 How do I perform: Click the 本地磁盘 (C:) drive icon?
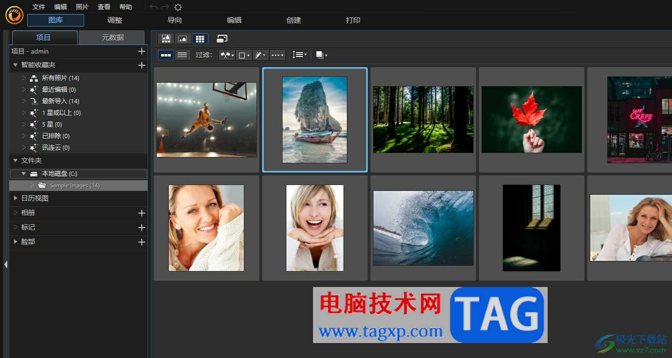pos(34,174)
